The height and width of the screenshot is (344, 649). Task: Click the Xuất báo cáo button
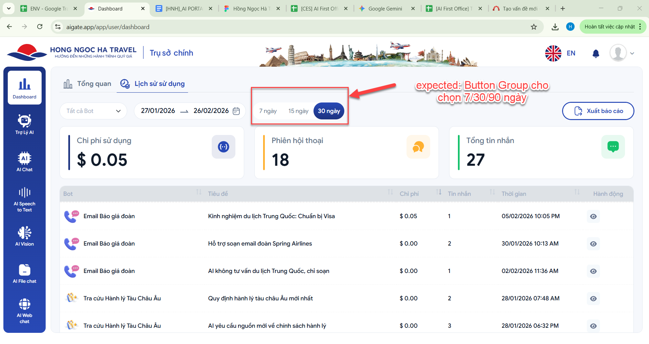598,111
